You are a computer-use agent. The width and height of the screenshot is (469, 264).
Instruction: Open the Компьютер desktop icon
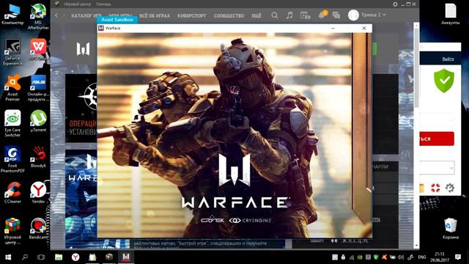point(12,15)
